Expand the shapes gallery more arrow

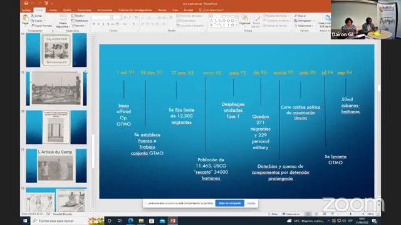point(237,25)
